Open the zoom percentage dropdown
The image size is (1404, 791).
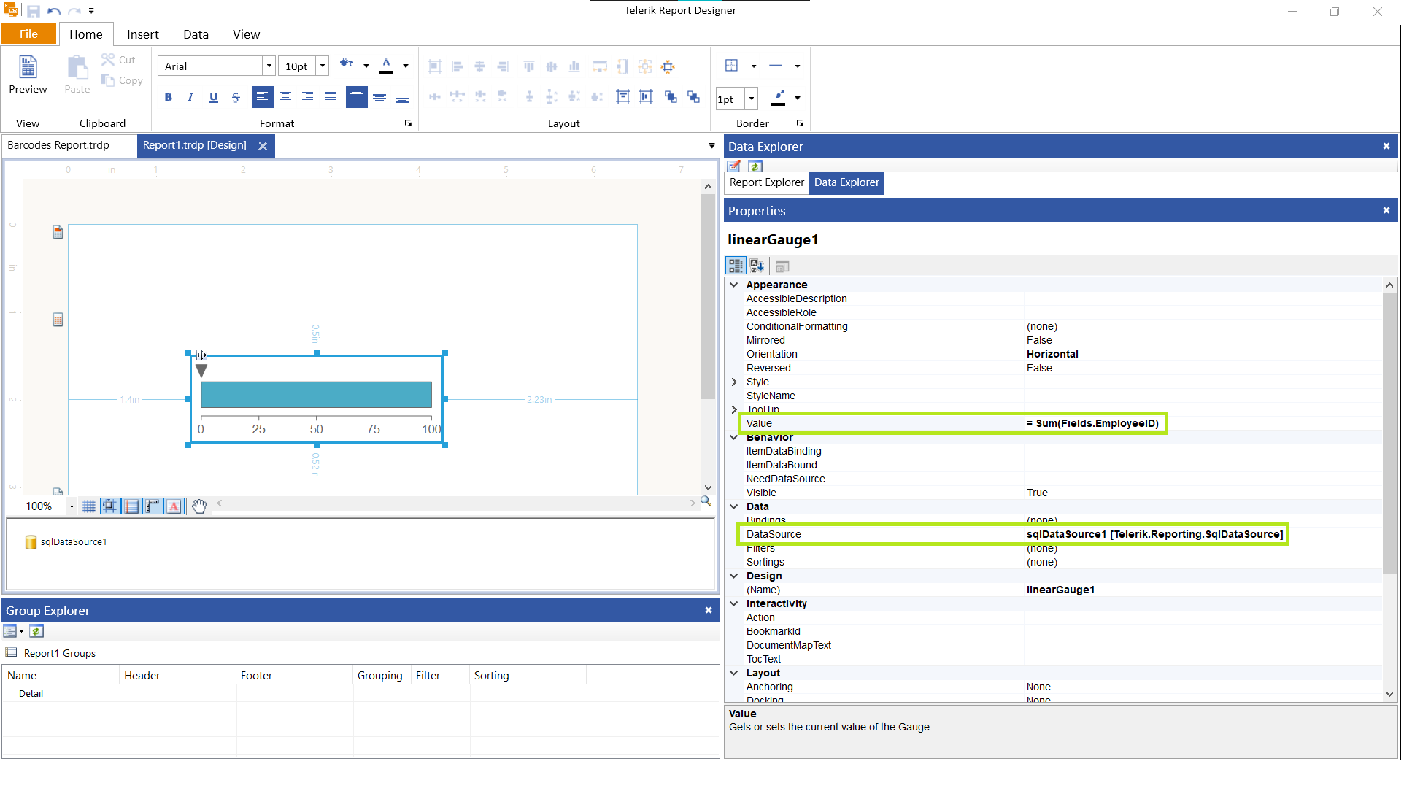coord(72,506)
